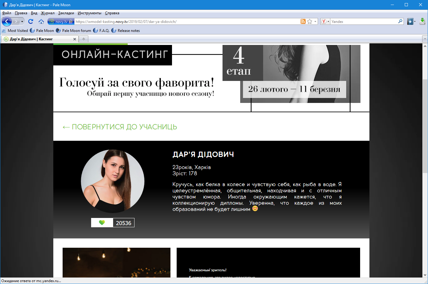
Task: Vote using the green heart button
Action: pyautogui.click(x=102, y=223)
